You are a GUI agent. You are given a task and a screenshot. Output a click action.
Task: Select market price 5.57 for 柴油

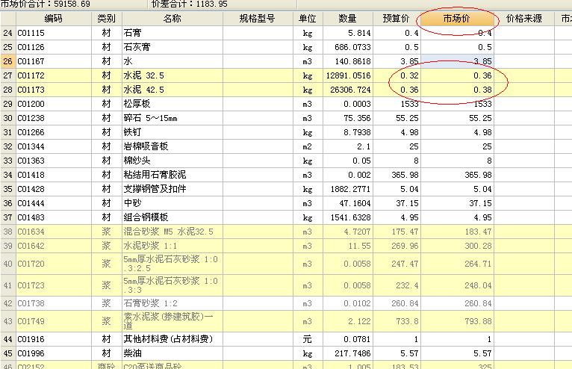(457, 353)
